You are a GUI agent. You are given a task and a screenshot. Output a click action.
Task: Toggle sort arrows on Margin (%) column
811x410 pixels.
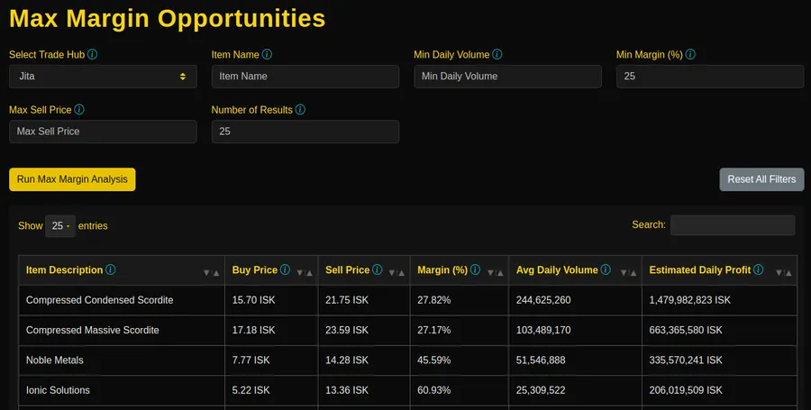[493, 272]
